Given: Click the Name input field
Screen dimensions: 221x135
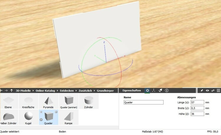Looking at the screenshot, I should pos(144,102).
